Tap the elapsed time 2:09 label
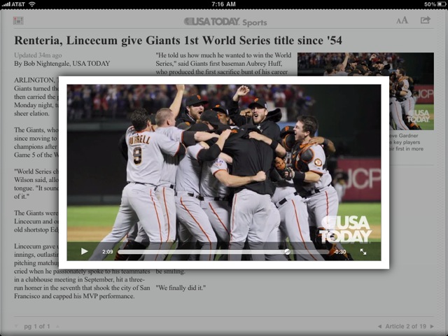Viewport: 448px width, 336px height. point(107,252)
